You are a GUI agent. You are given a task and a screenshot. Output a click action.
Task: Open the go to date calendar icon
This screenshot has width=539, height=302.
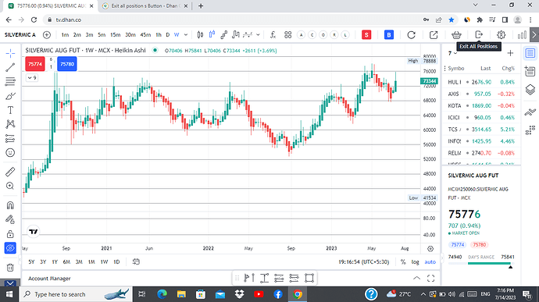136,261
